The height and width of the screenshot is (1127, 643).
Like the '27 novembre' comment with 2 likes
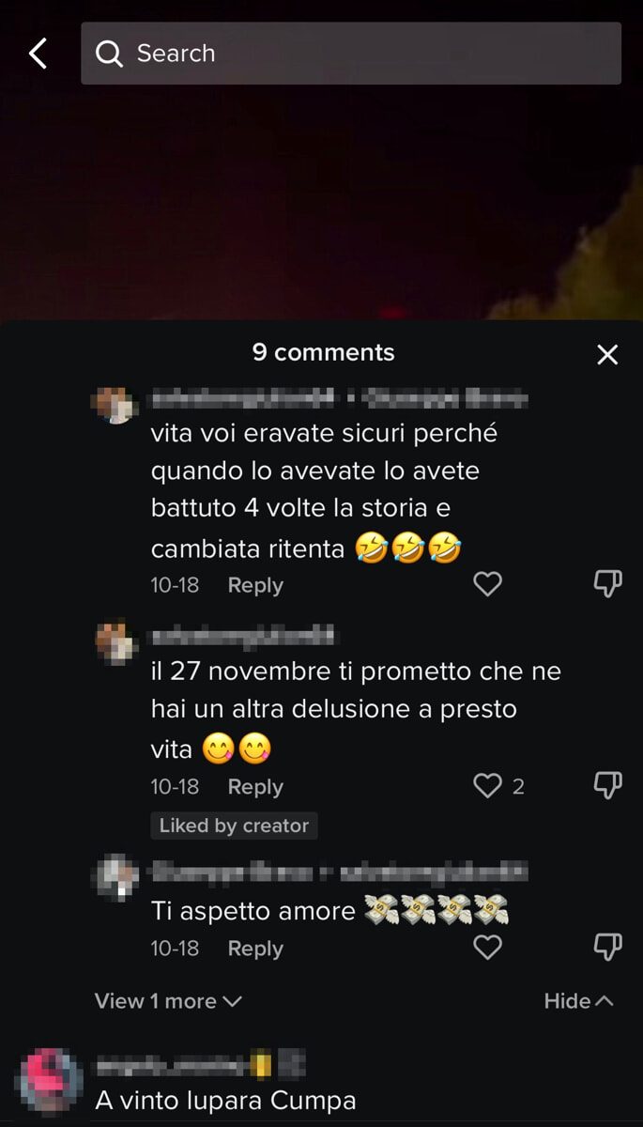(487, 786)
